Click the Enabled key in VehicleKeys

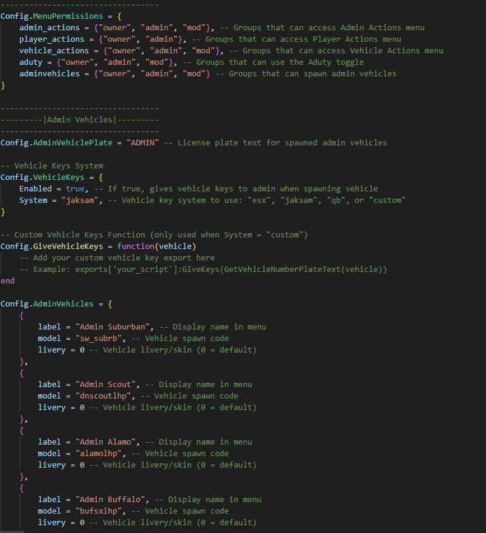35,189
